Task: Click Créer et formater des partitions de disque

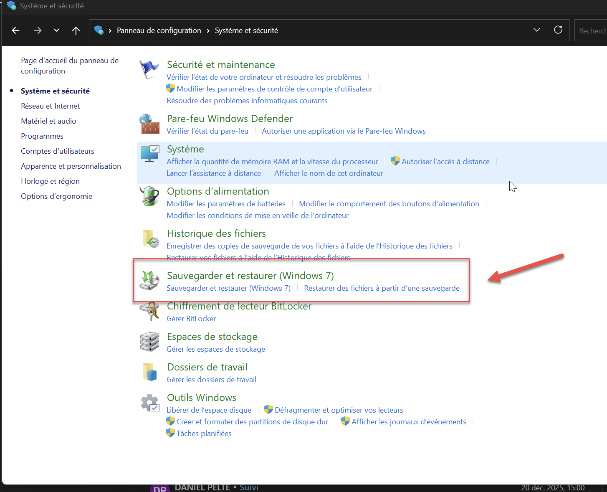Action: pyautogui.click(x=252, y=422)
